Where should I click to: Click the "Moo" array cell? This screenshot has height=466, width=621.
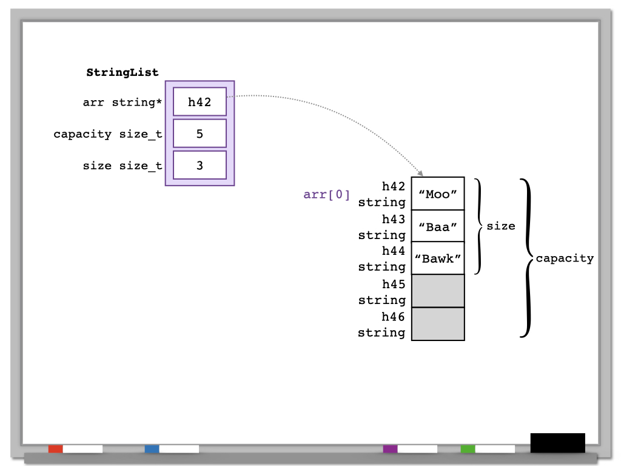tap(438, 194)
